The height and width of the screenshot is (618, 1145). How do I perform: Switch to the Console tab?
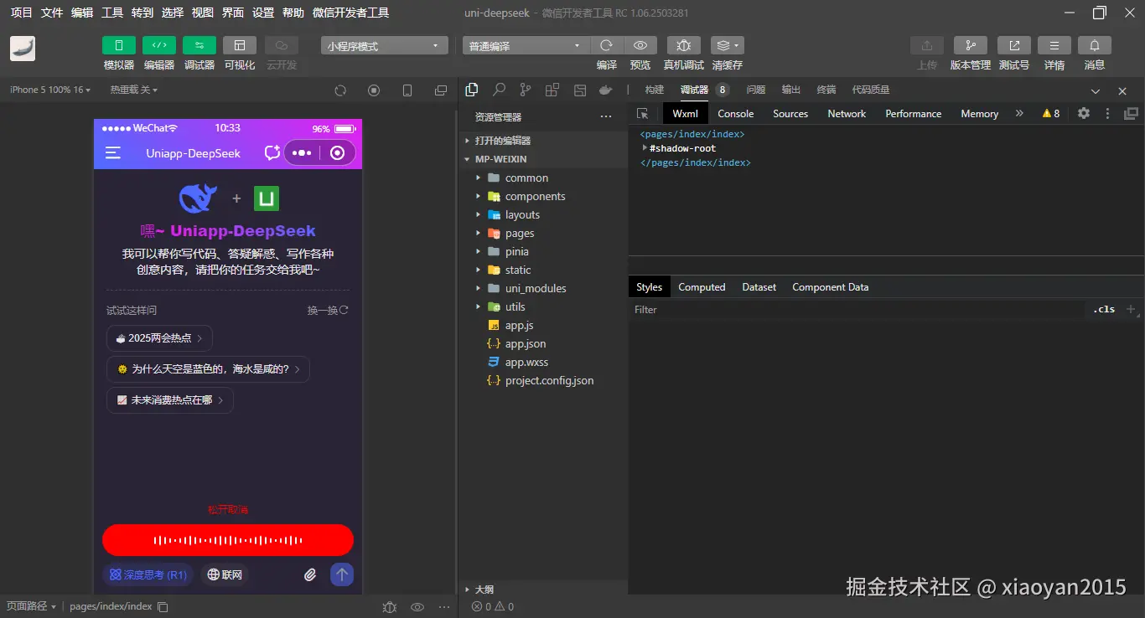pos(735,114)
